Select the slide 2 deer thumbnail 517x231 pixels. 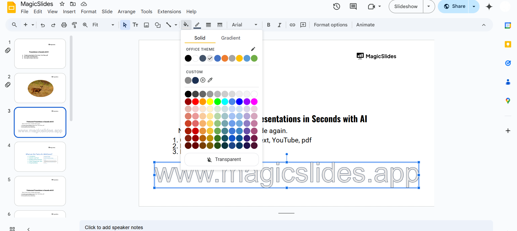(40, 88)
